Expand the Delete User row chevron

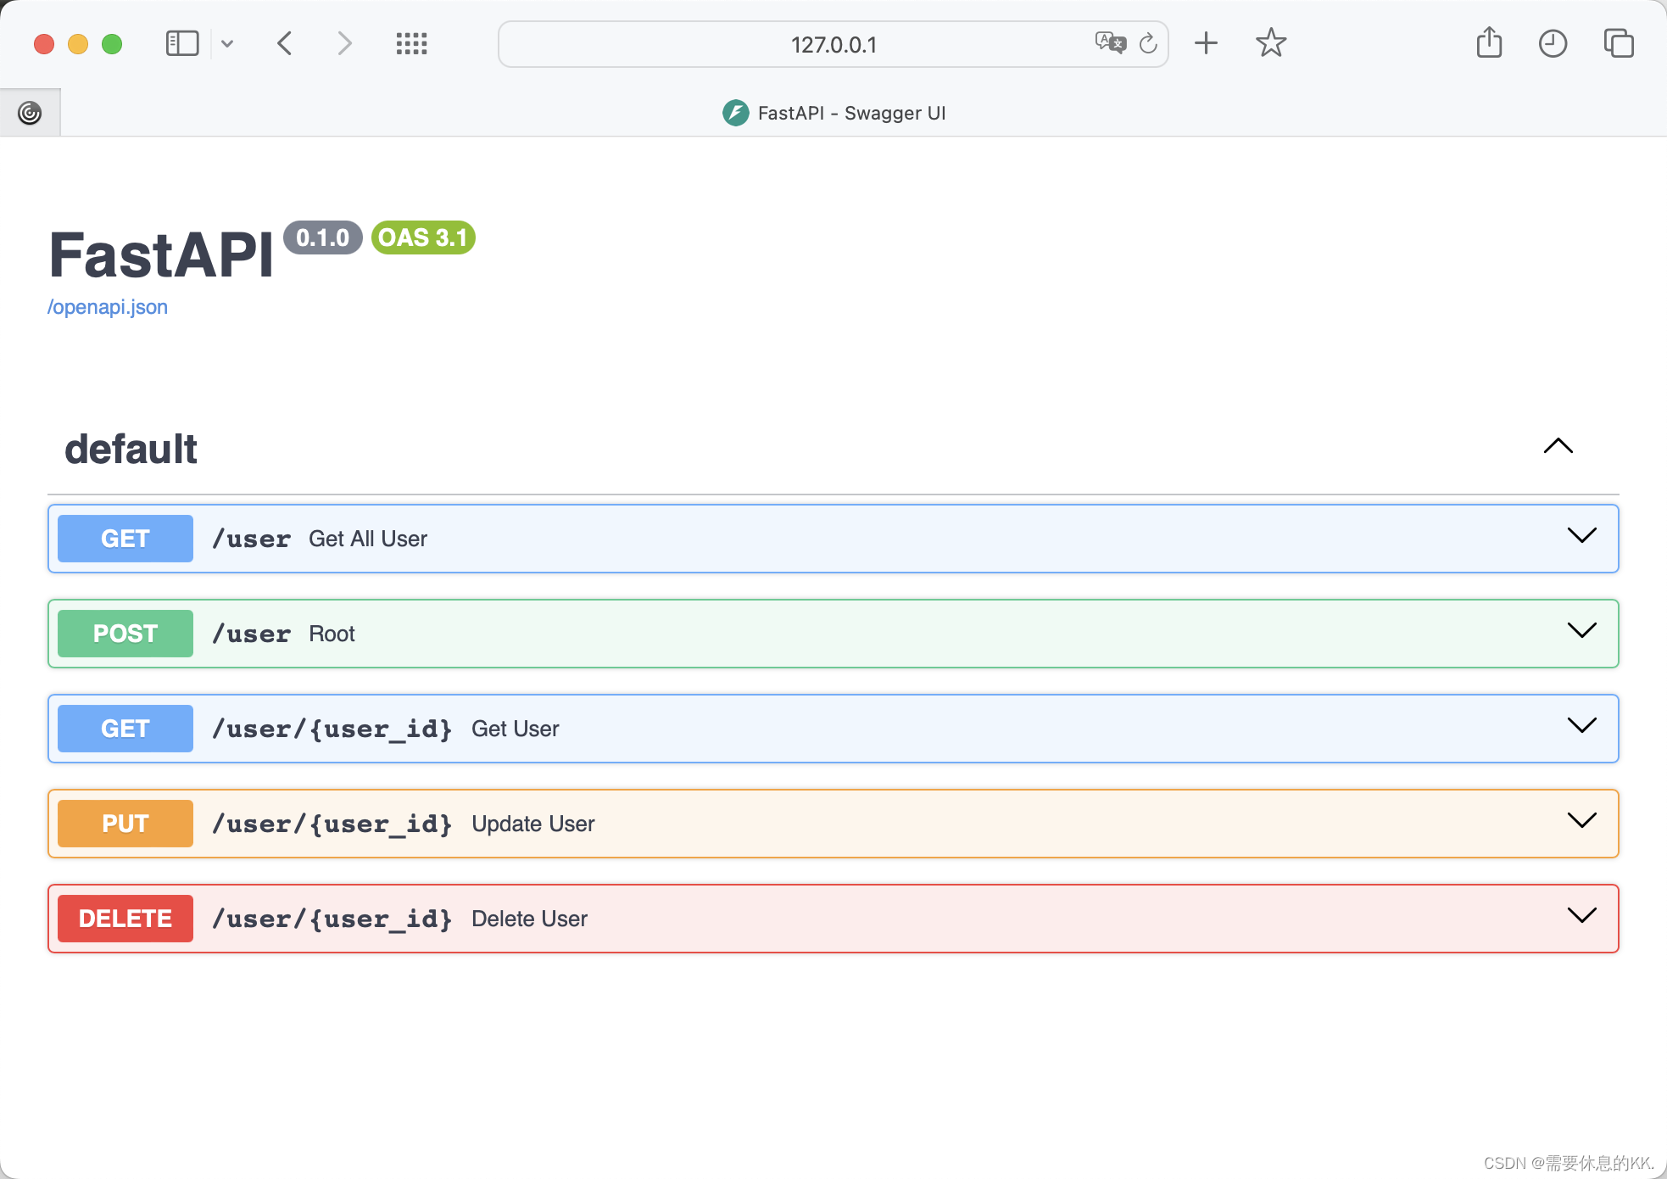(1582, 915)
